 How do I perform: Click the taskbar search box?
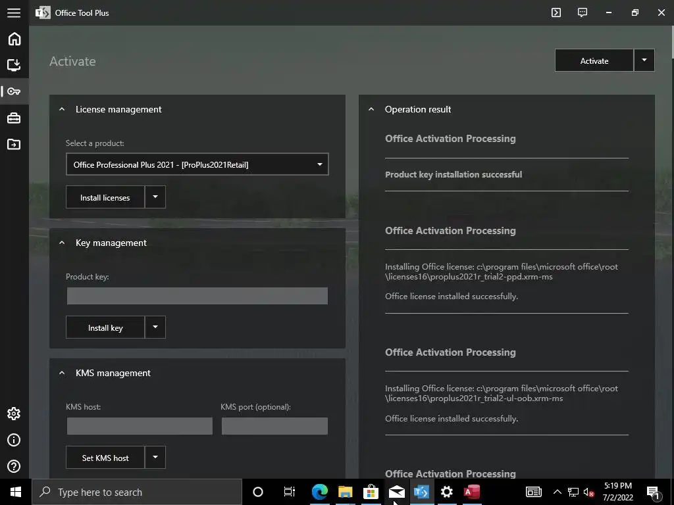point(137,492)
